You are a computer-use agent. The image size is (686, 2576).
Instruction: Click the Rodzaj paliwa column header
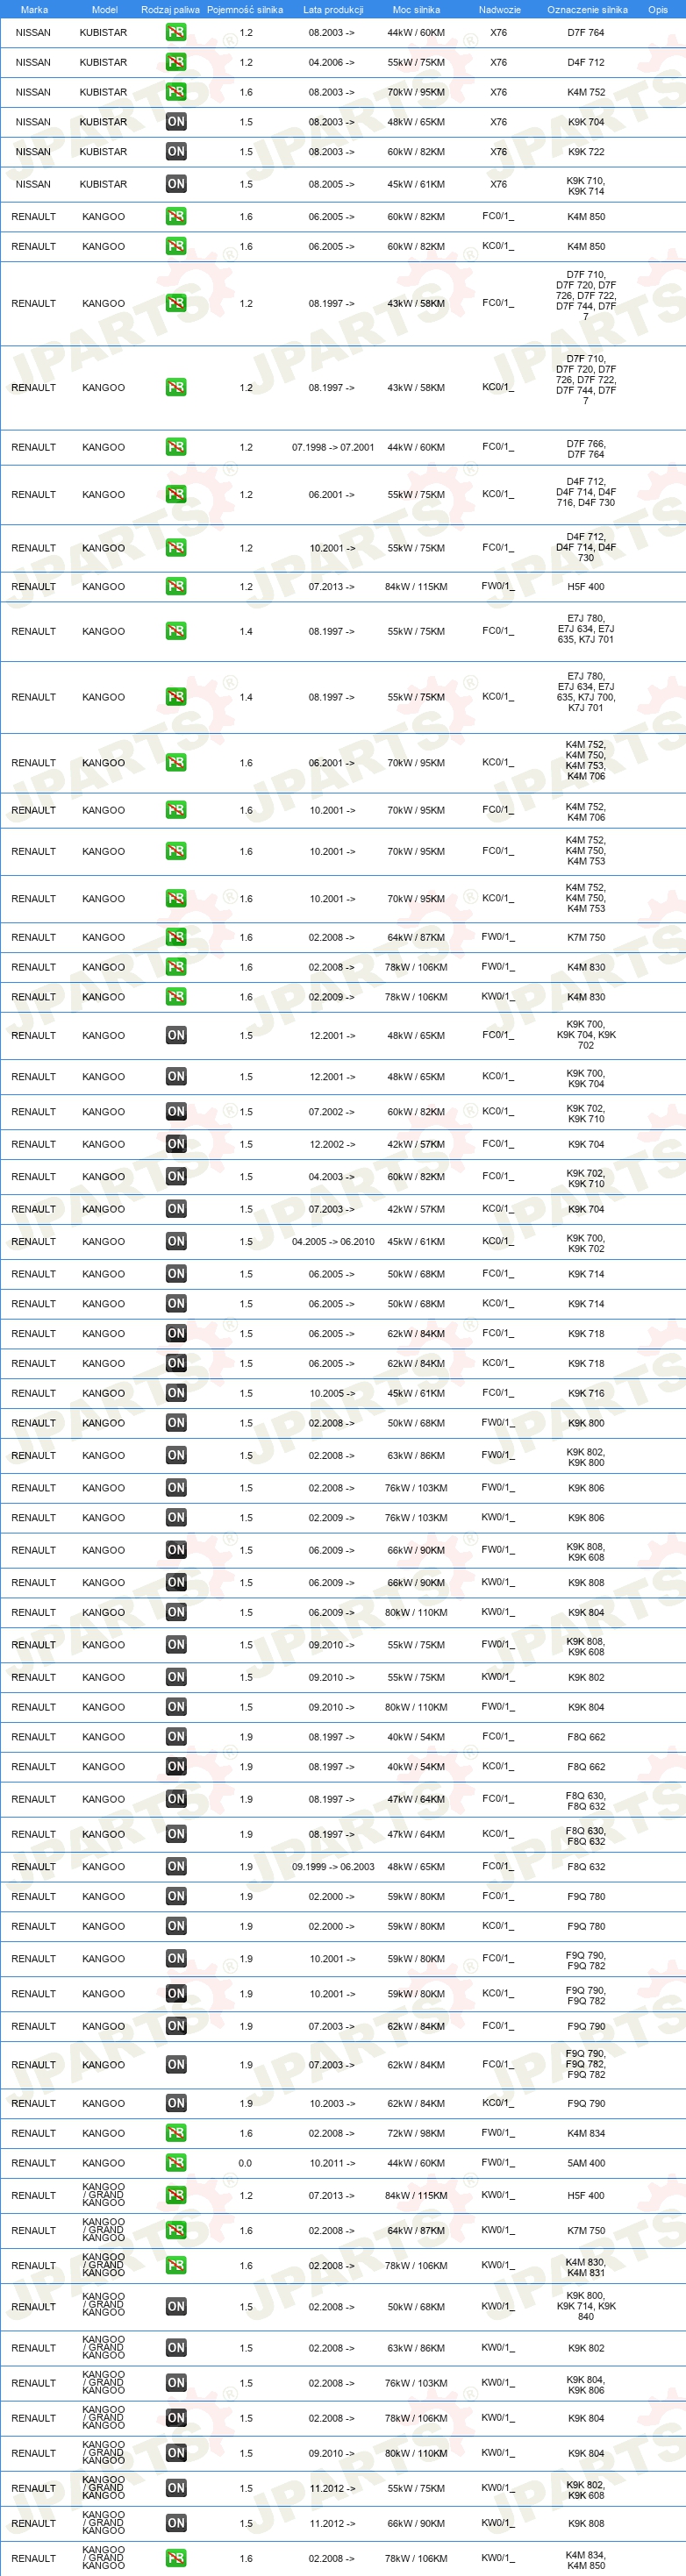[170, 9]
